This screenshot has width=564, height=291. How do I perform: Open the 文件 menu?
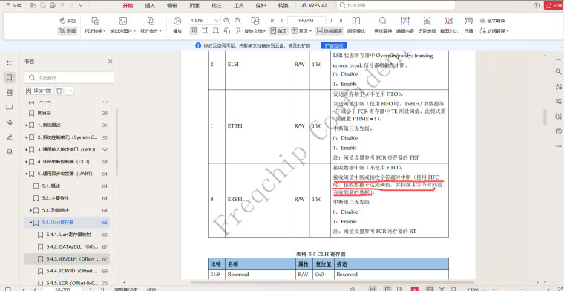coord(13,5)
